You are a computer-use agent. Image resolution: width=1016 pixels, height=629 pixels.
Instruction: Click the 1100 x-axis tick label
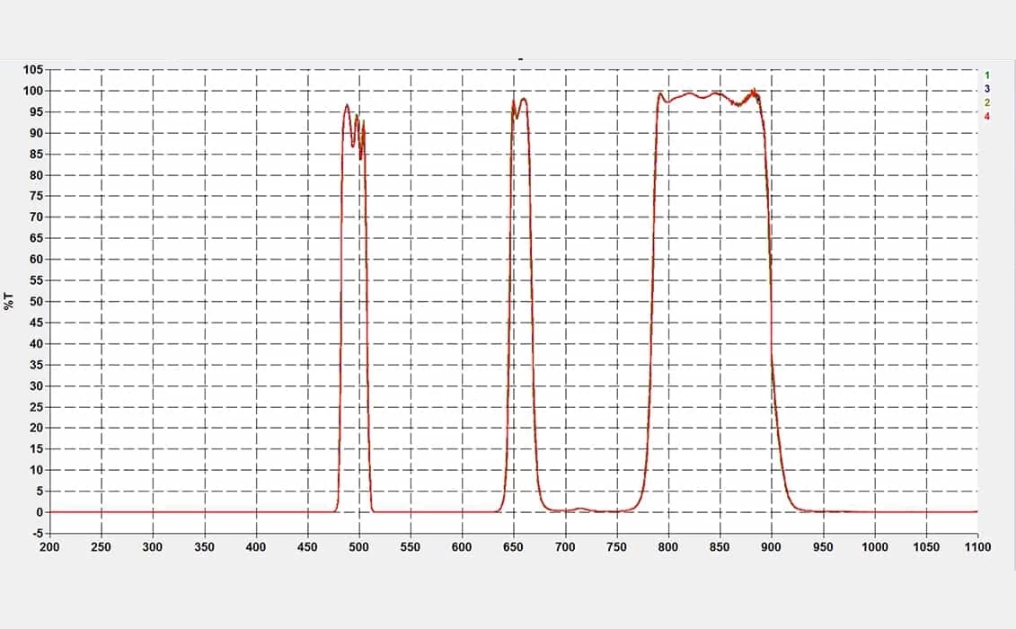coord(976,546)
